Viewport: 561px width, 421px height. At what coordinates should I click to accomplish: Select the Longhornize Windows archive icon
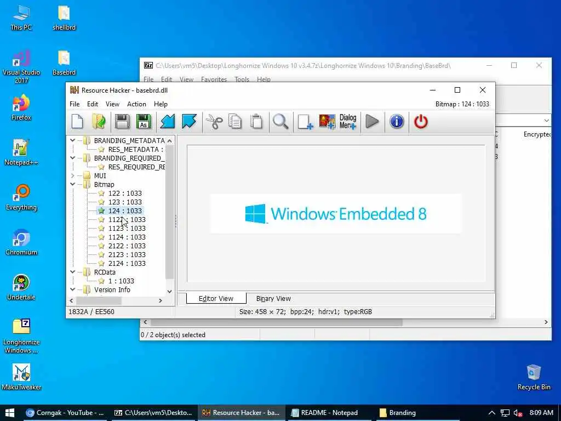point(21,336)
